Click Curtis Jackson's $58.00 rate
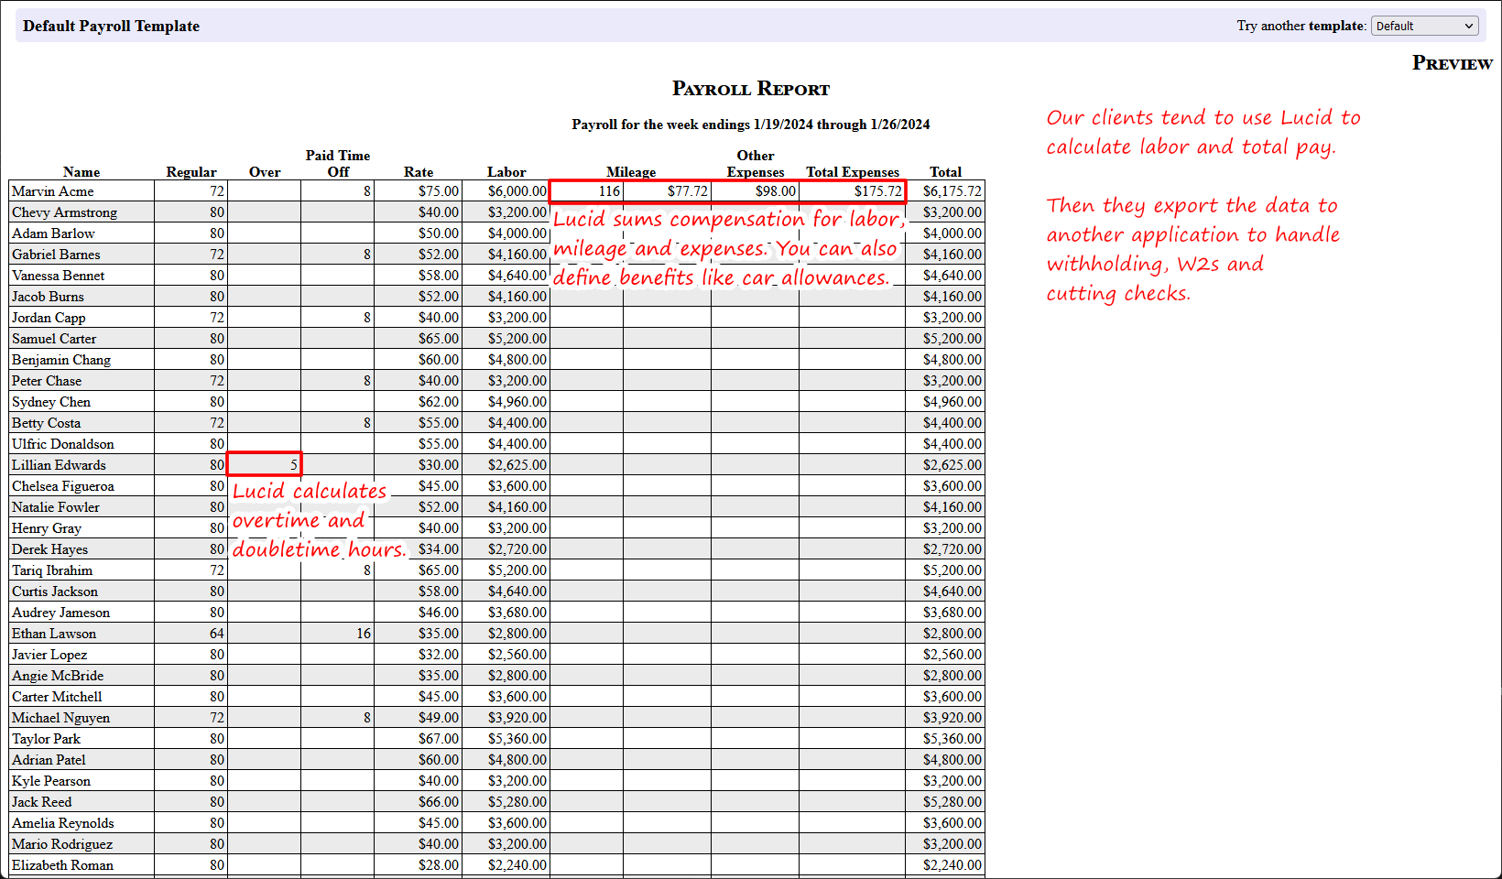Screen dimensions: 1502x879 (x=419, y=591)
